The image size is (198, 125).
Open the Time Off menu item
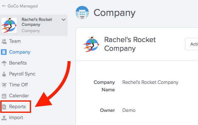(x=19, y=85)
